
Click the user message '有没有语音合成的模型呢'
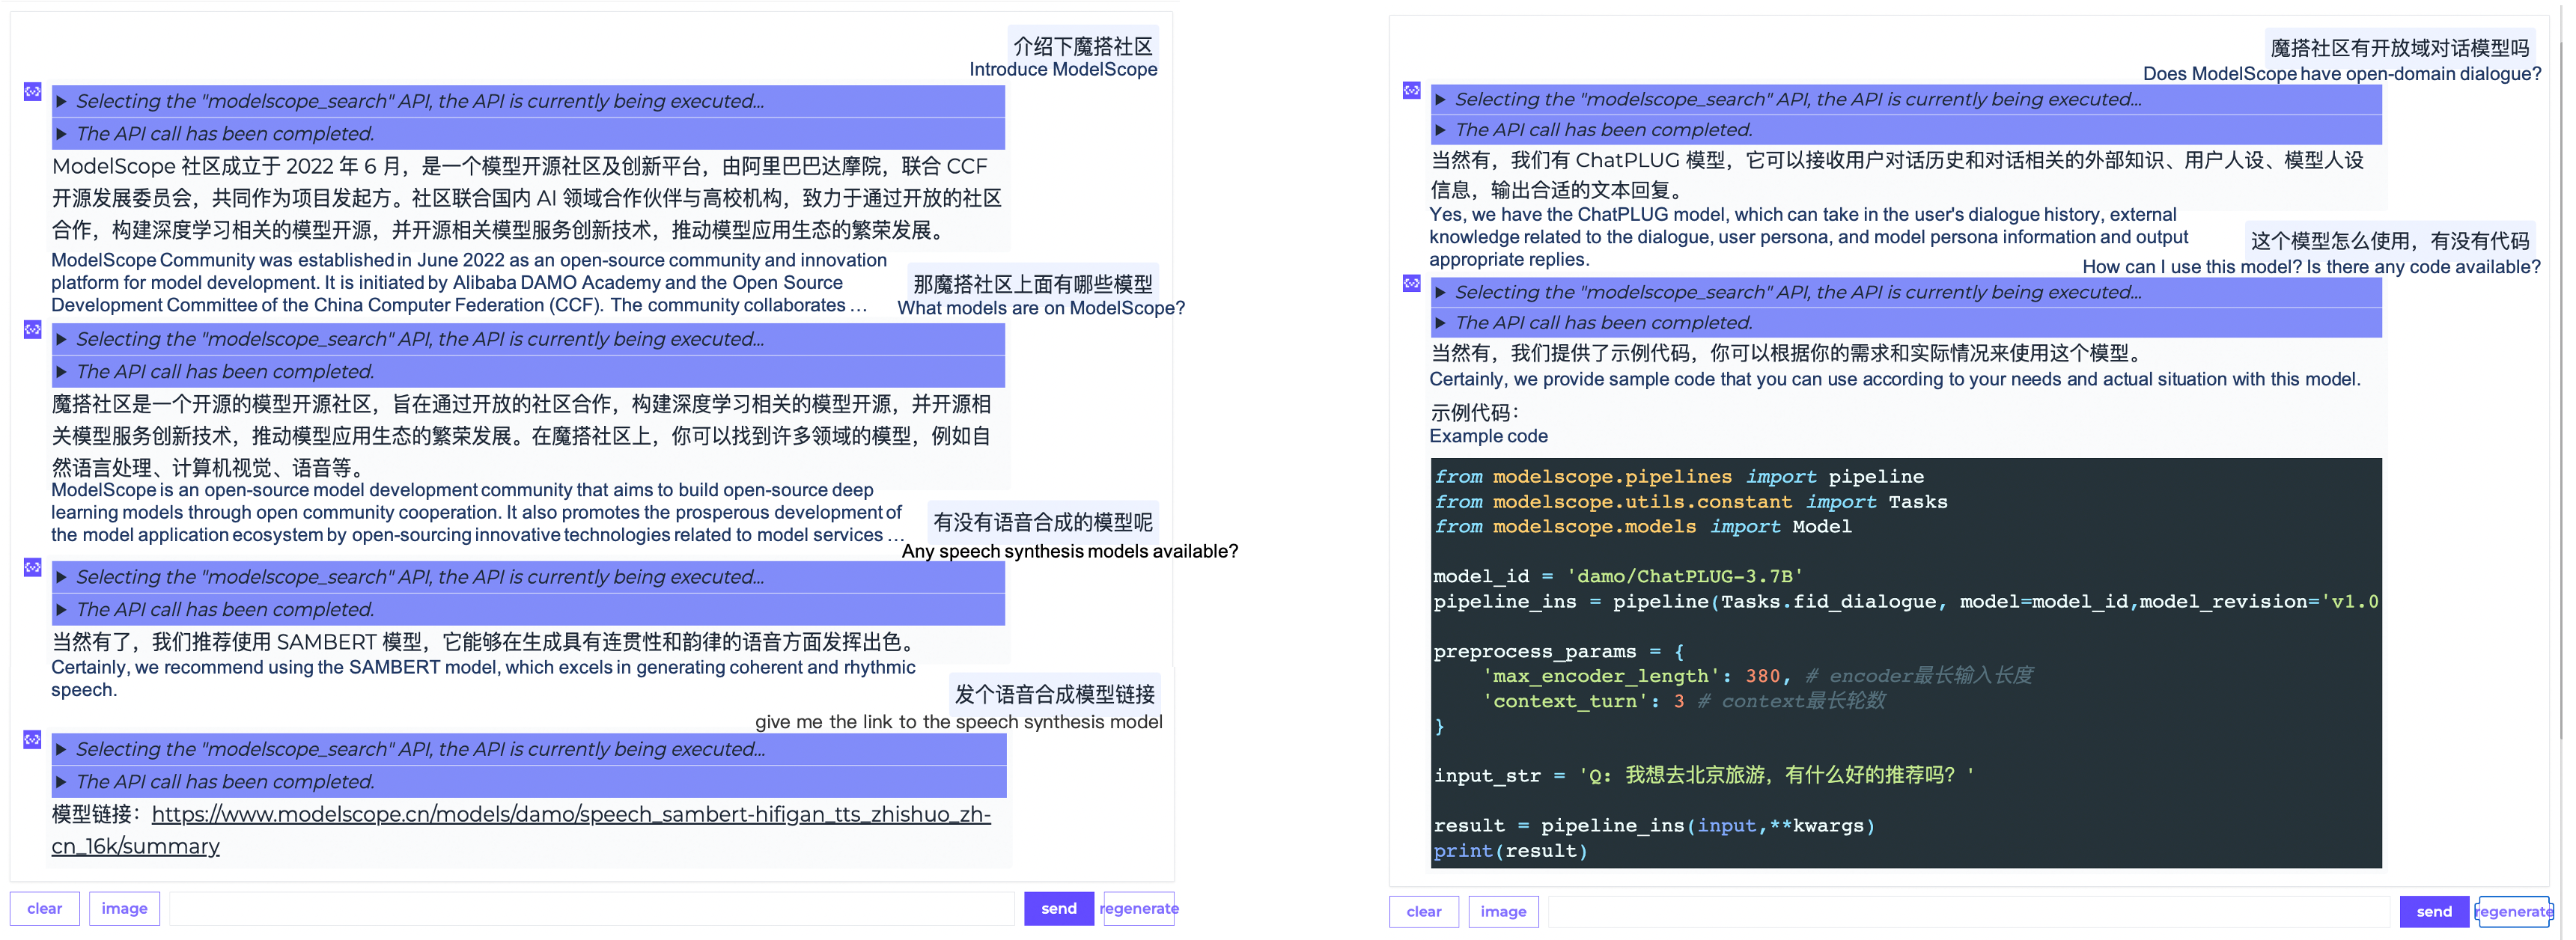tap(1043, 522)
